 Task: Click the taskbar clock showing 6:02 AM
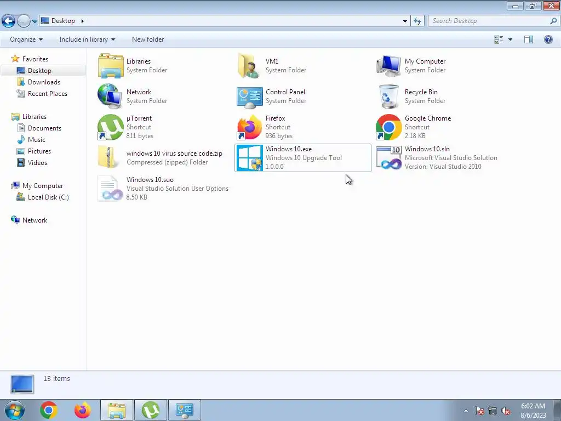tap(533, 406)
